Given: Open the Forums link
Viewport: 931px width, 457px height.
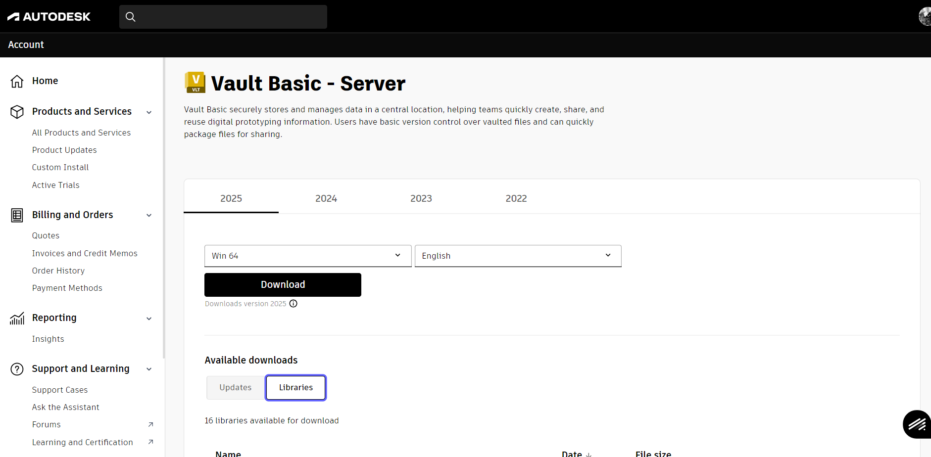Looking at the screenshot, I should coord(47,424).
